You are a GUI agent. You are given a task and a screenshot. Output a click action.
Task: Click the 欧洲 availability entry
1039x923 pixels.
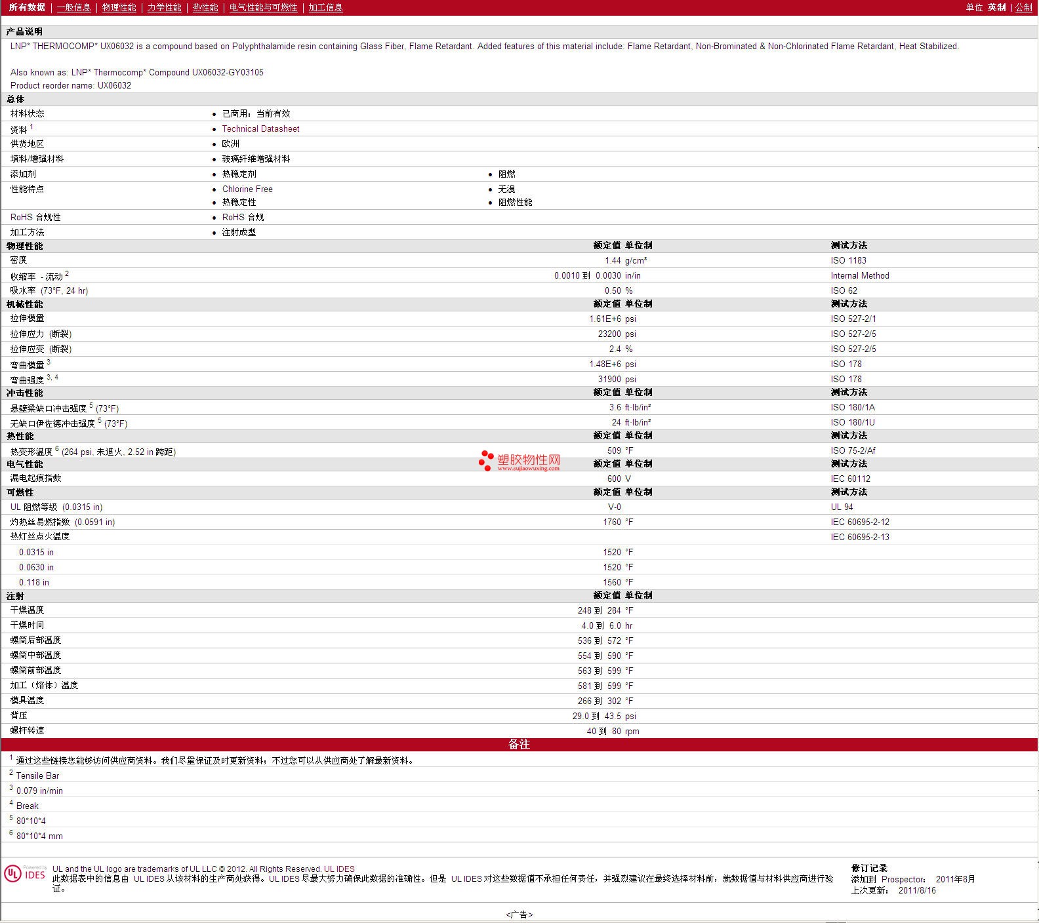[230, 144]
